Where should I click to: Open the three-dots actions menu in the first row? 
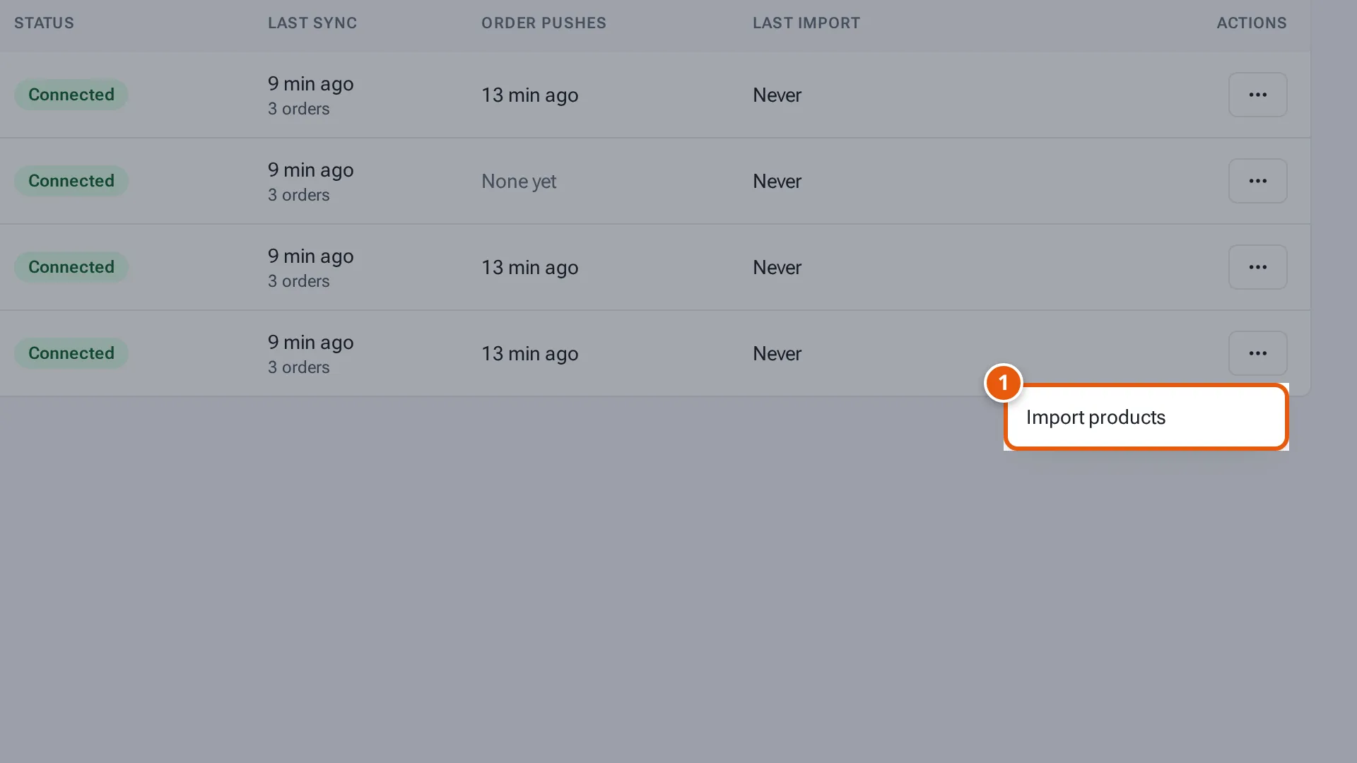pyautogui.click(x=1257, y=95)
